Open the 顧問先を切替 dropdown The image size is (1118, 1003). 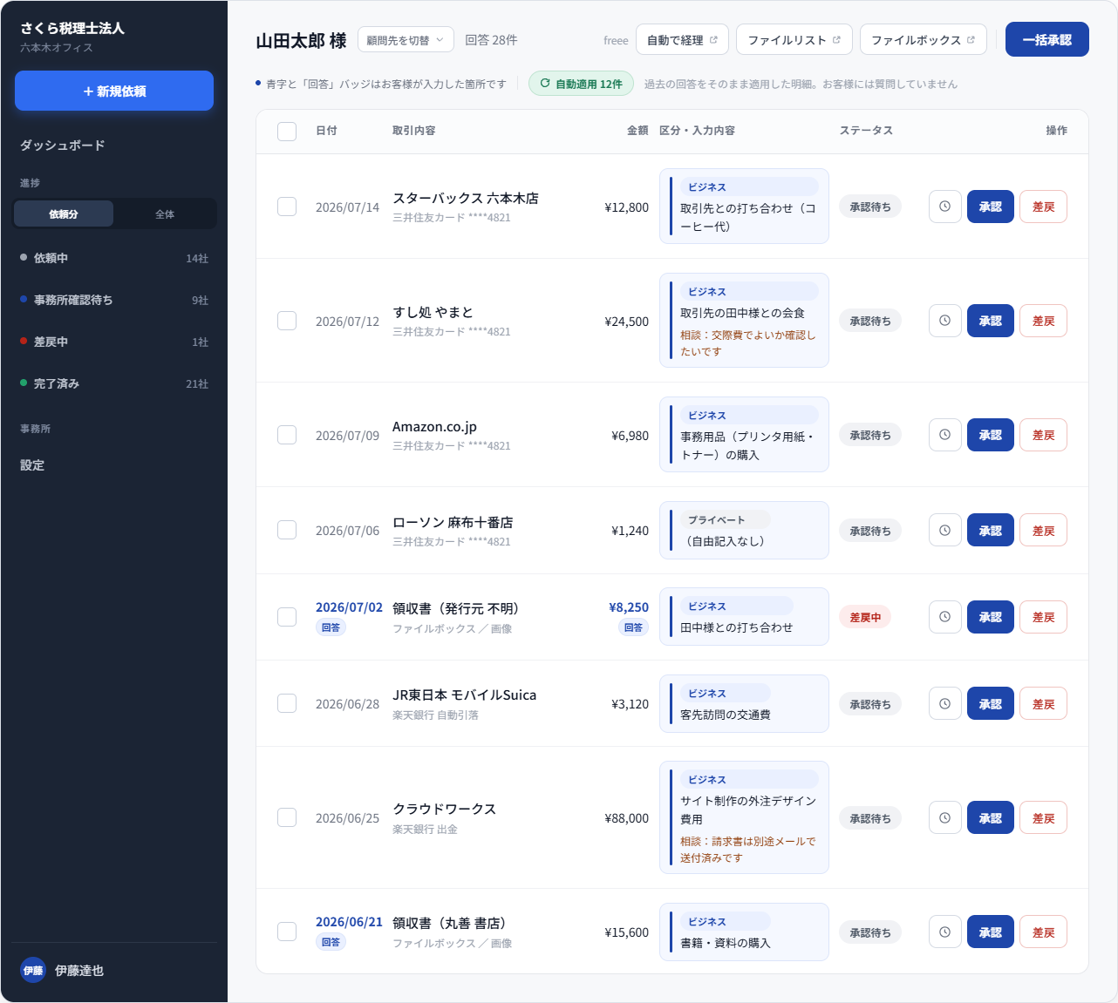[x=406, y=40]
